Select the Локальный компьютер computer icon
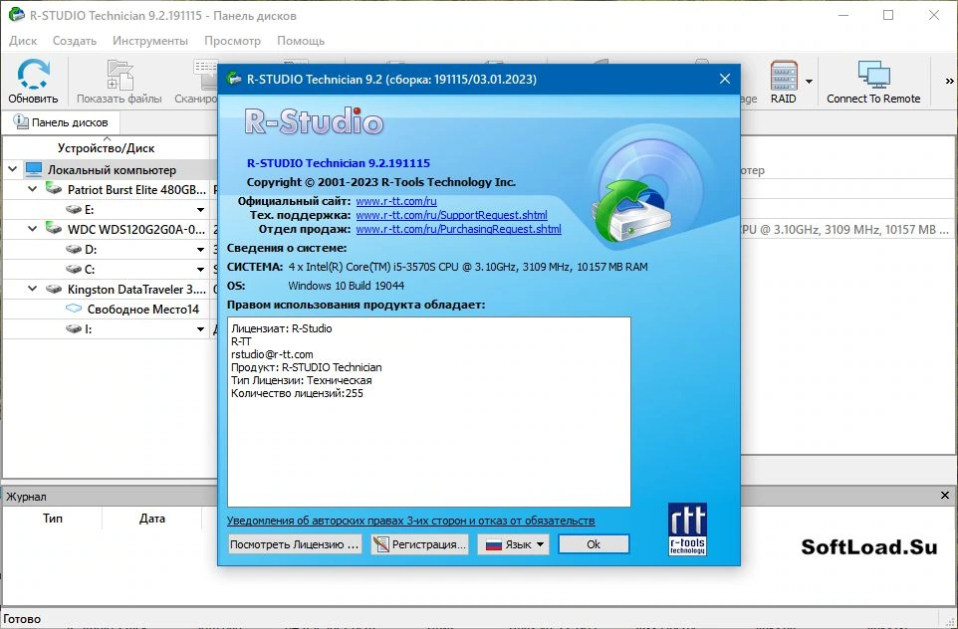Image resolution: width=958 pixels, height=629 pixels. coord(34,169)
